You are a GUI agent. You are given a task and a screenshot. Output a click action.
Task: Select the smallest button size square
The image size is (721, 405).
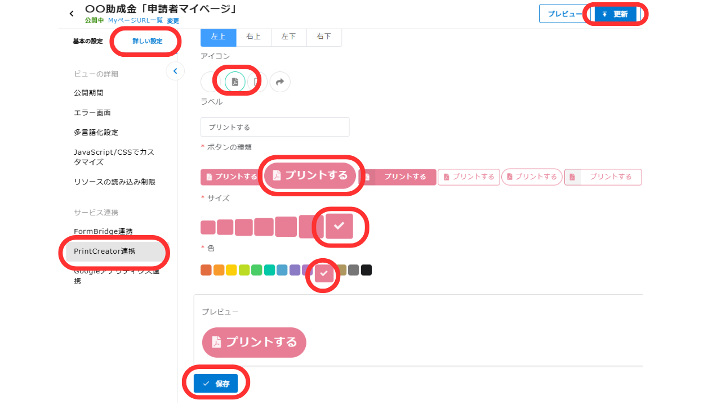[x=208, y=227]
